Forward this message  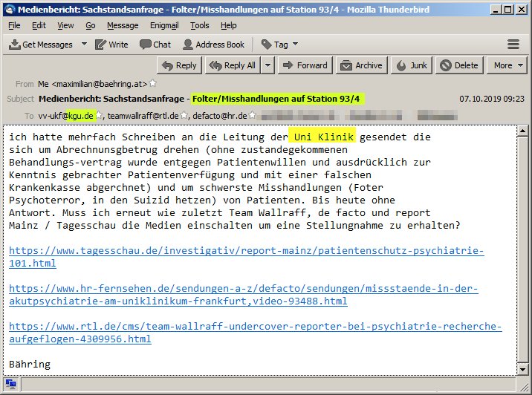[x=305, y=65]
